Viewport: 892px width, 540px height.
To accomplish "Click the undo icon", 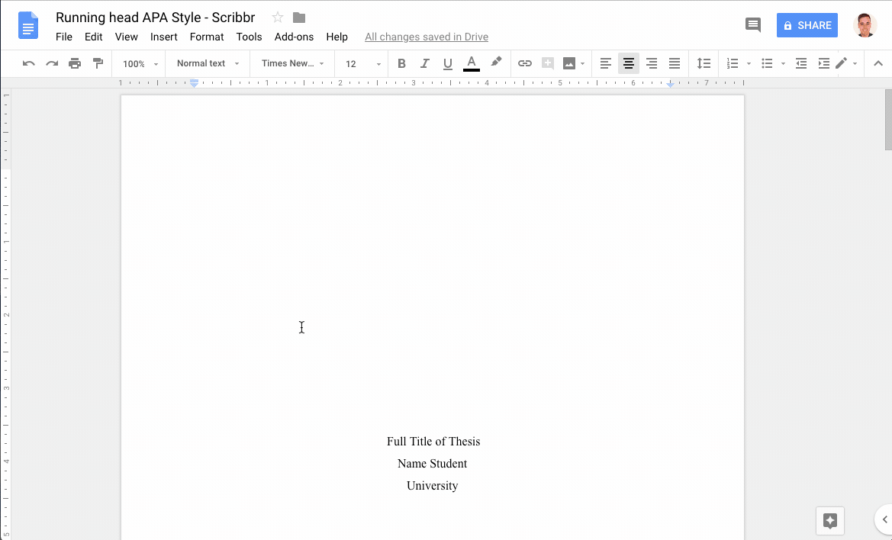I will 28,63.
